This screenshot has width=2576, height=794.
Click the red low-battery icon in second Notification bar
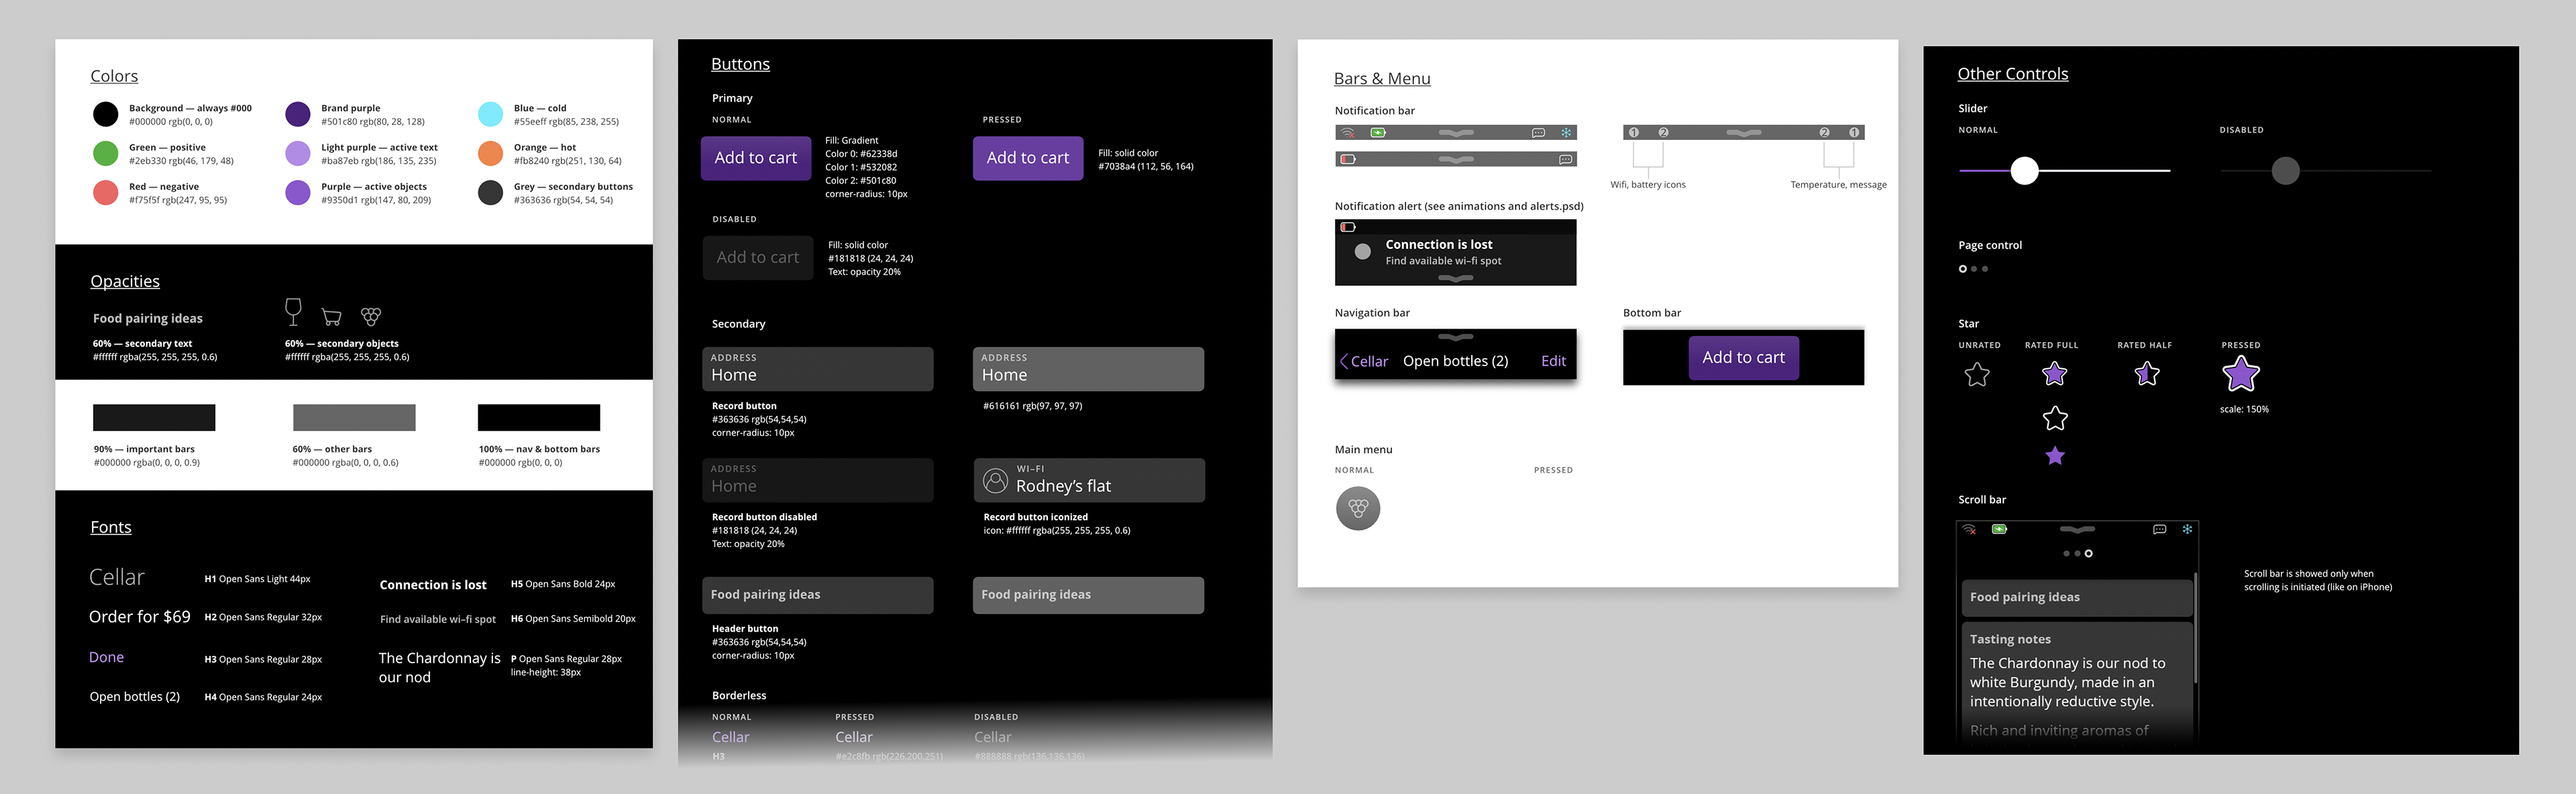click(x=1348, y=159)
